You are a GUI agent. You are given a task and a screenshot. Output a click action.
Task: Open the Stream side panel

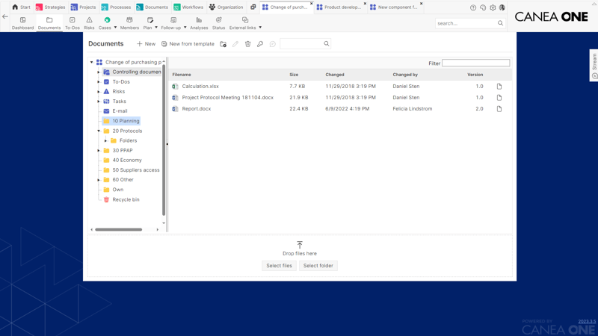[x=594, y=66]
